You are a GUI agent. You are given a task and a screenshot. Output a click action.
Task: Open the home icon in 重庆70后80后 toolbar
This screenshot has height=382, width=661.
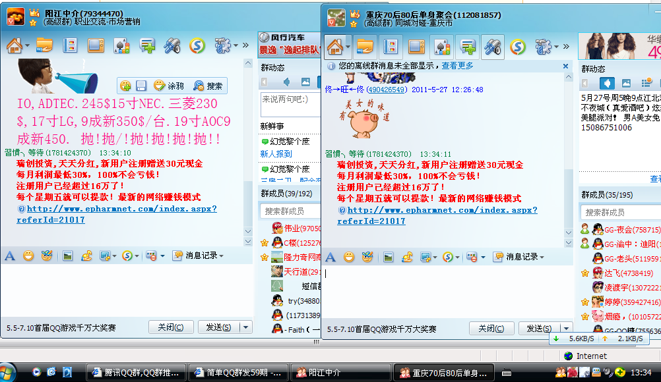(x=335, y=47)
